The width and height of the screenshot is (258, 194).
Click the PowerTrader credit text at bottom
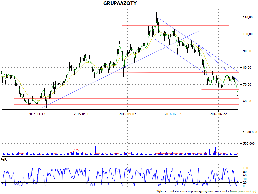[x=207, y=191]
